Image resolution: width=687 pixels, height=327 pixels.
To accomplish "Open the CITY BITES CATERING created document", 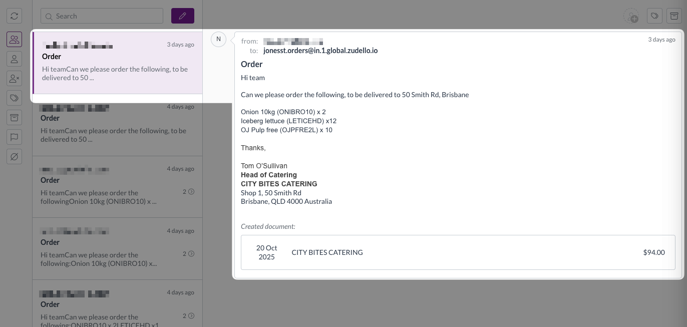I will [x=458, y=252].
